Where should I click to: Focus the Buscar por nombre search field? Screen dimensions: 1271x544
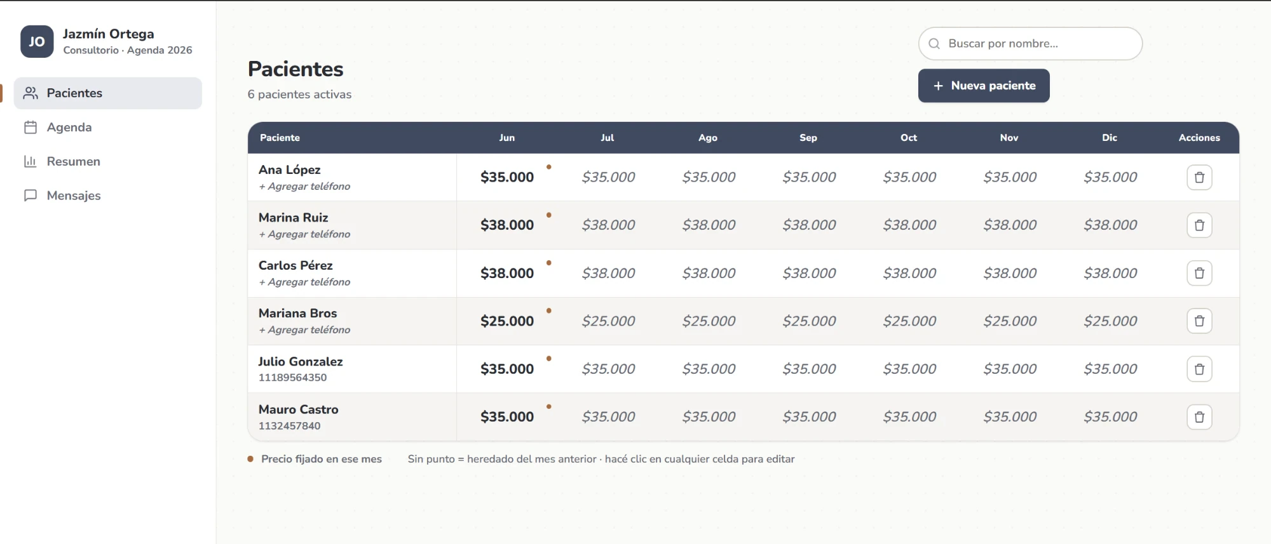[x=1030, y=44]
